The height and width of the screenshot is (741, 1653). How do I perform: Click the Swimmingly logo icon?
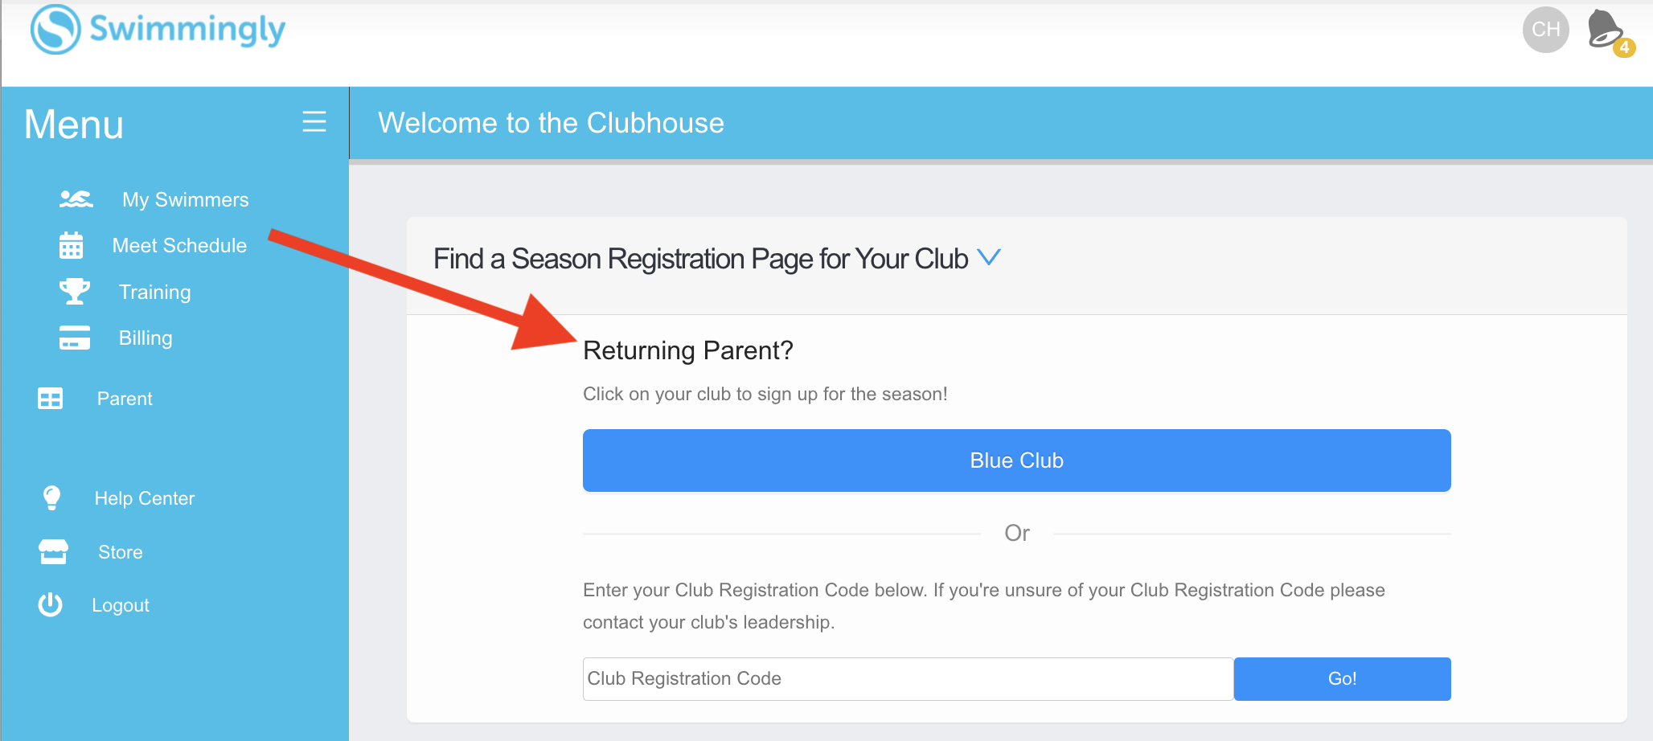coord(55,30)
